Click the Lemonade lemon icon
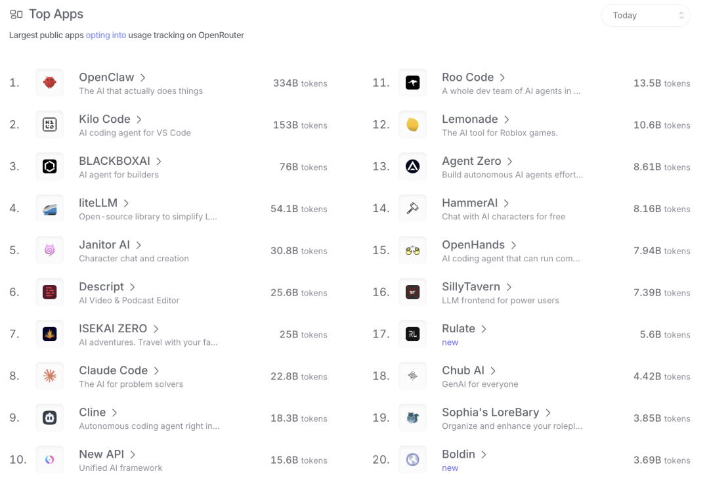The height and width of the screenshot is (484, 709). click(x=412, y=125)
